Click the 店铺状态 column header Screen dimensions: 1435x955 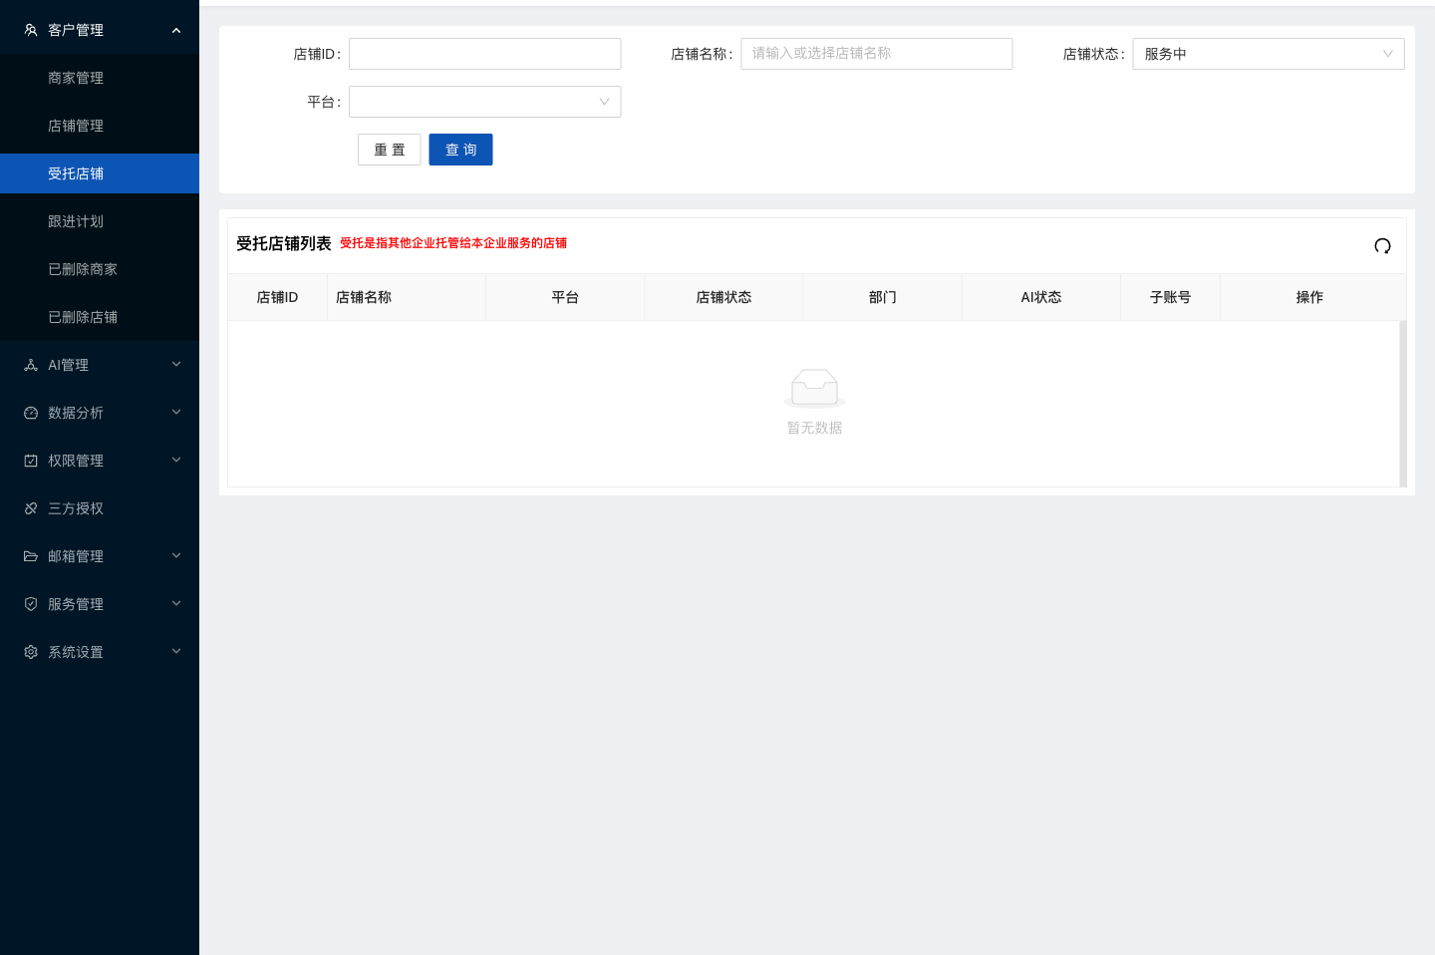coord(723,297)
